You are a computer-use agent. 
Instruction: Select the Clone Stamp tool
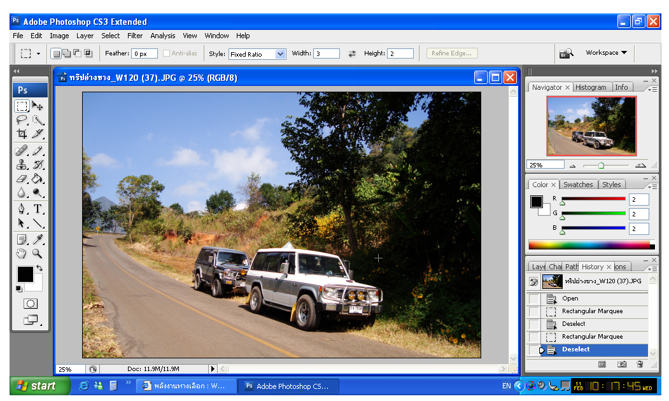[22, 165]
